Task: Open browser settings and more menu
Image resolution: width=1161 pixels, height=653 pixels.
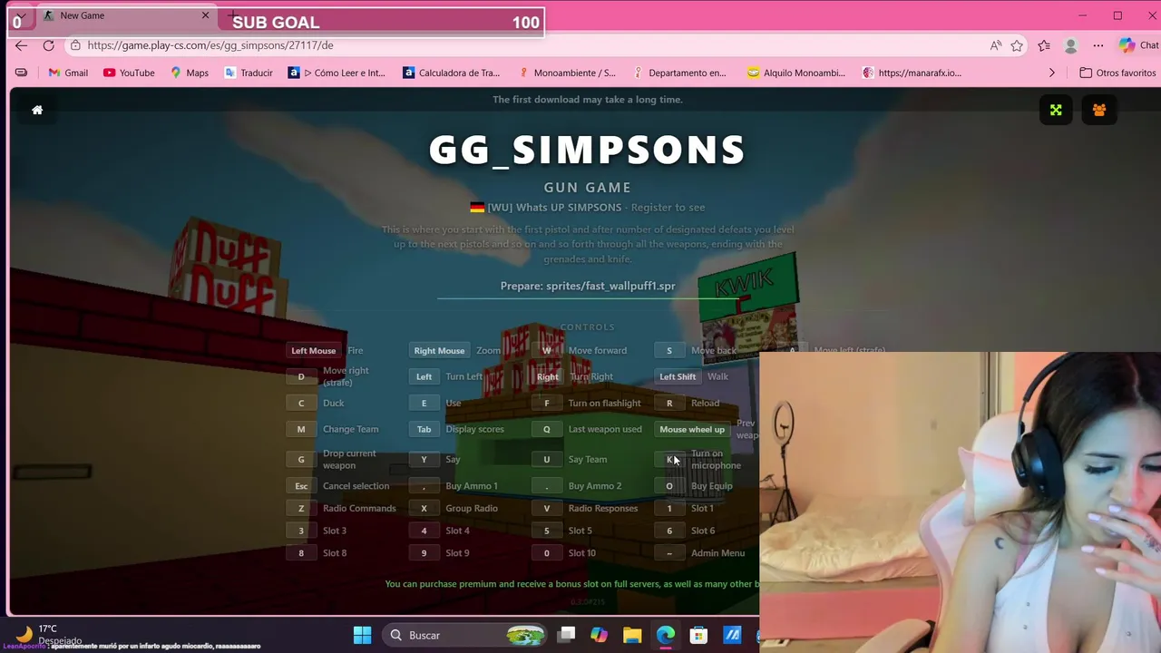Action: (1098, 45)
